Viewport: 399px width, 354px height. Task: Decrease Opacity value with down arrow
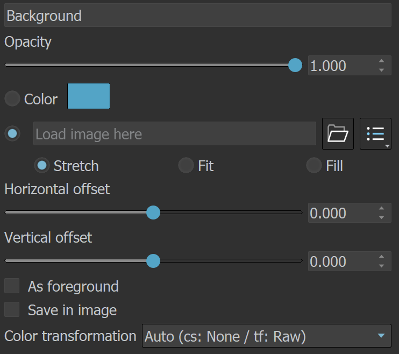tap(381, 70)
